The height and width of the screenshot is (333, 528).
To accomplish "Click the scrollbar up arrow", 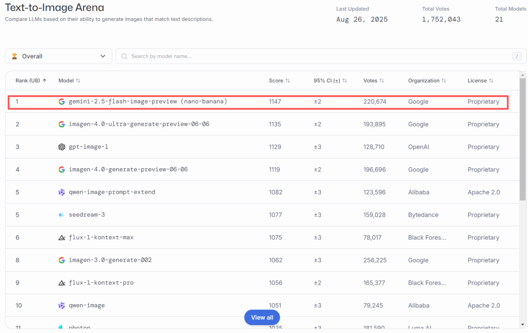I will [523, 75].
